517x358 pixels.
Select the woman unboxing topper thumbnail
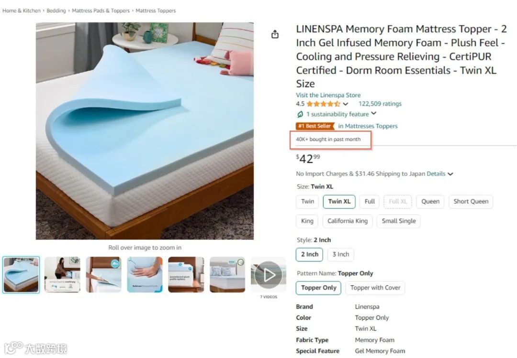click(x=62, y=275)
